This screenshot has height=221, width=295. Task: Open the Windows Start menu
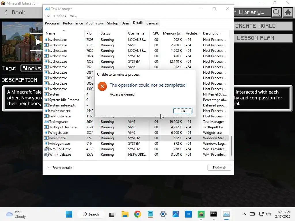click(x=69, y=214)
